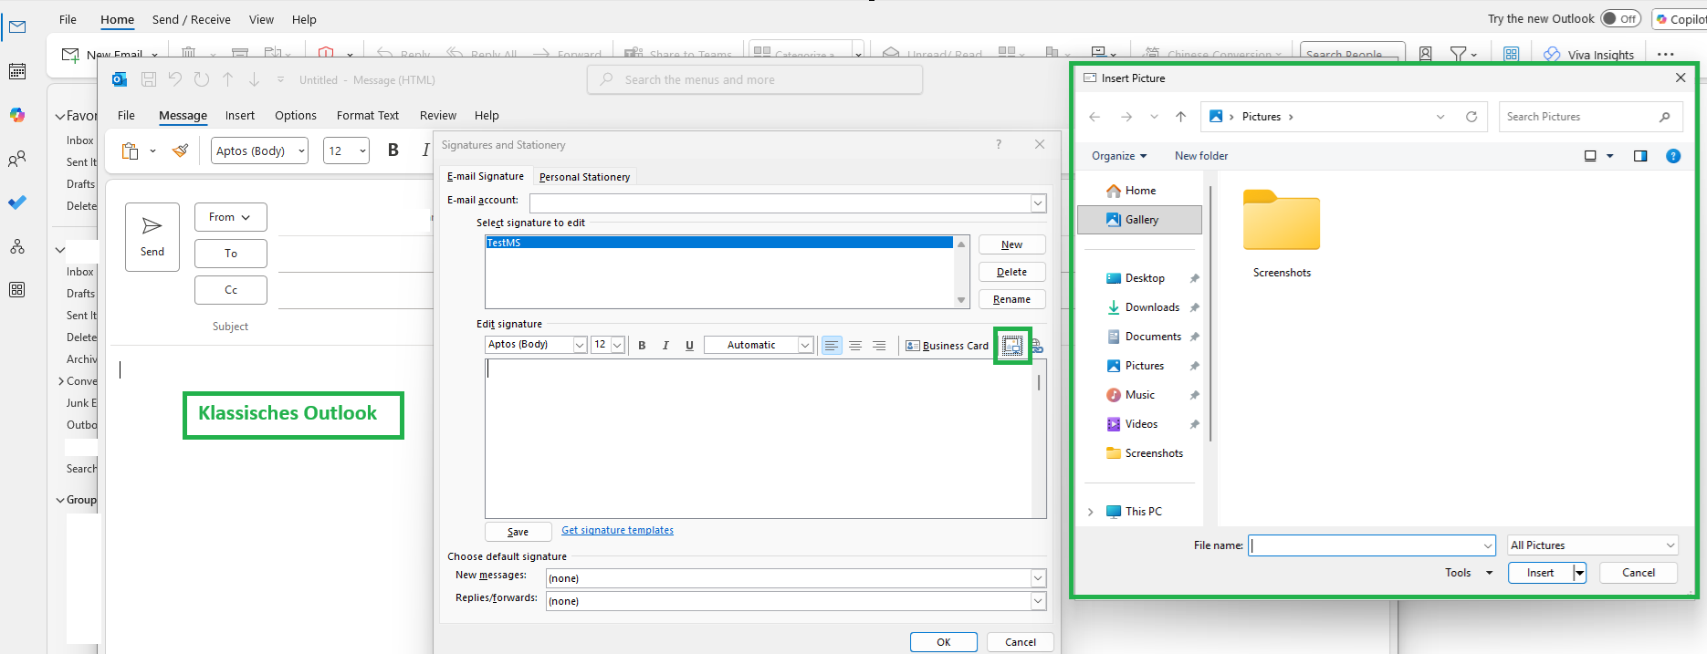Open the People contacts module
The height and width of the screenshot is (654, 1707).
point(17,159)
